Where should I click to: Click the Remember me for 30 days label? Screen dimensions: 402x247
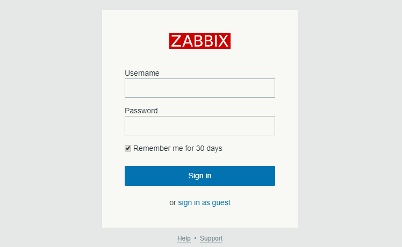point(177,148)
